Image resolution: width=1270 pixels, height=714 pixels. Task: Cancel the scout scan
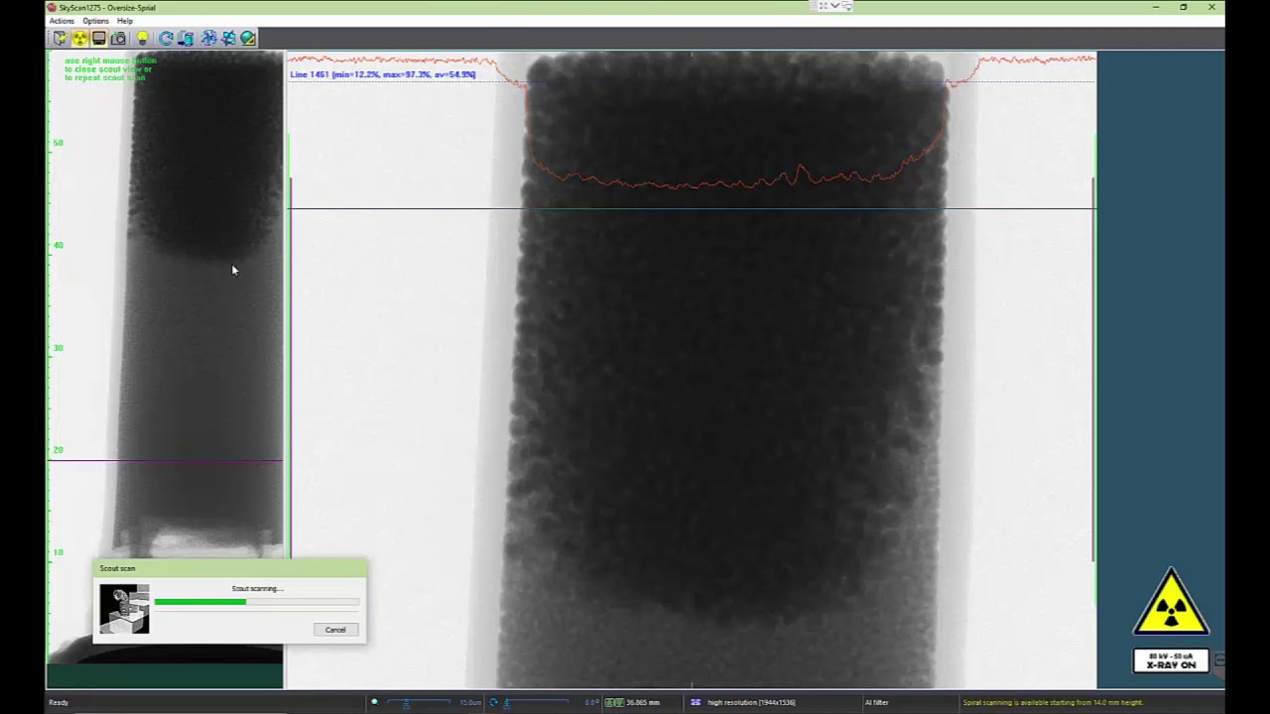[x=335, y=630]
